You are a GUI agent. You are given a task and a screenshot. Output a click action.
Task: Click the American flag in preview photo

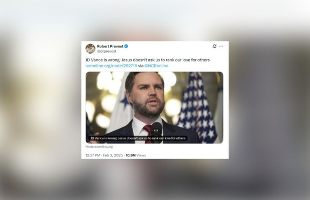pyautogui.click(x=197, y=106)
